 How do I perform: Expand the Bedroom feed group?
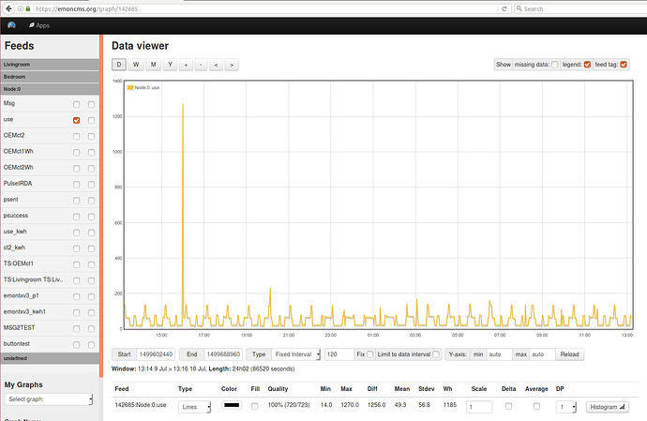(50, 77)
